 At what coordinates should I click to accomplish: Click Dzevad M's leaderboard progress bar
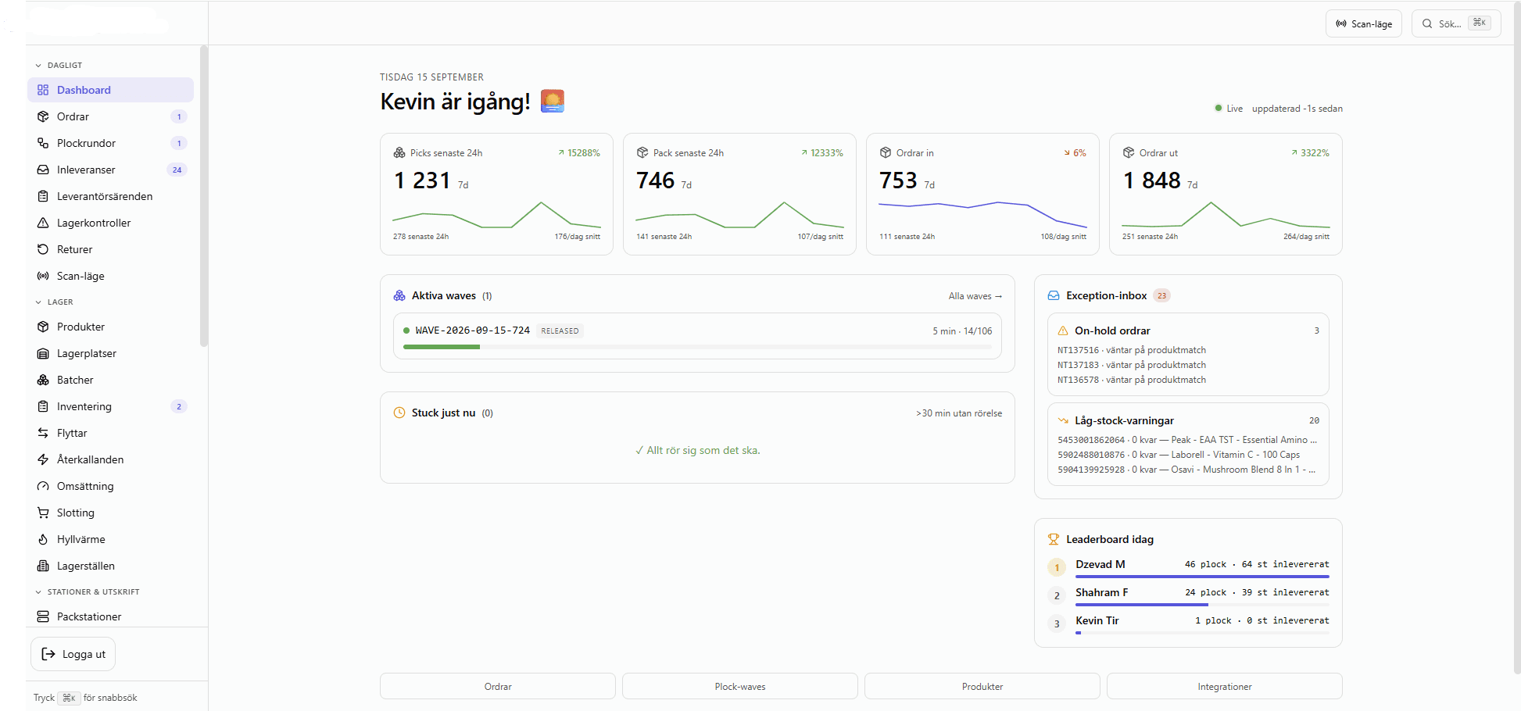click(1202, 577)
